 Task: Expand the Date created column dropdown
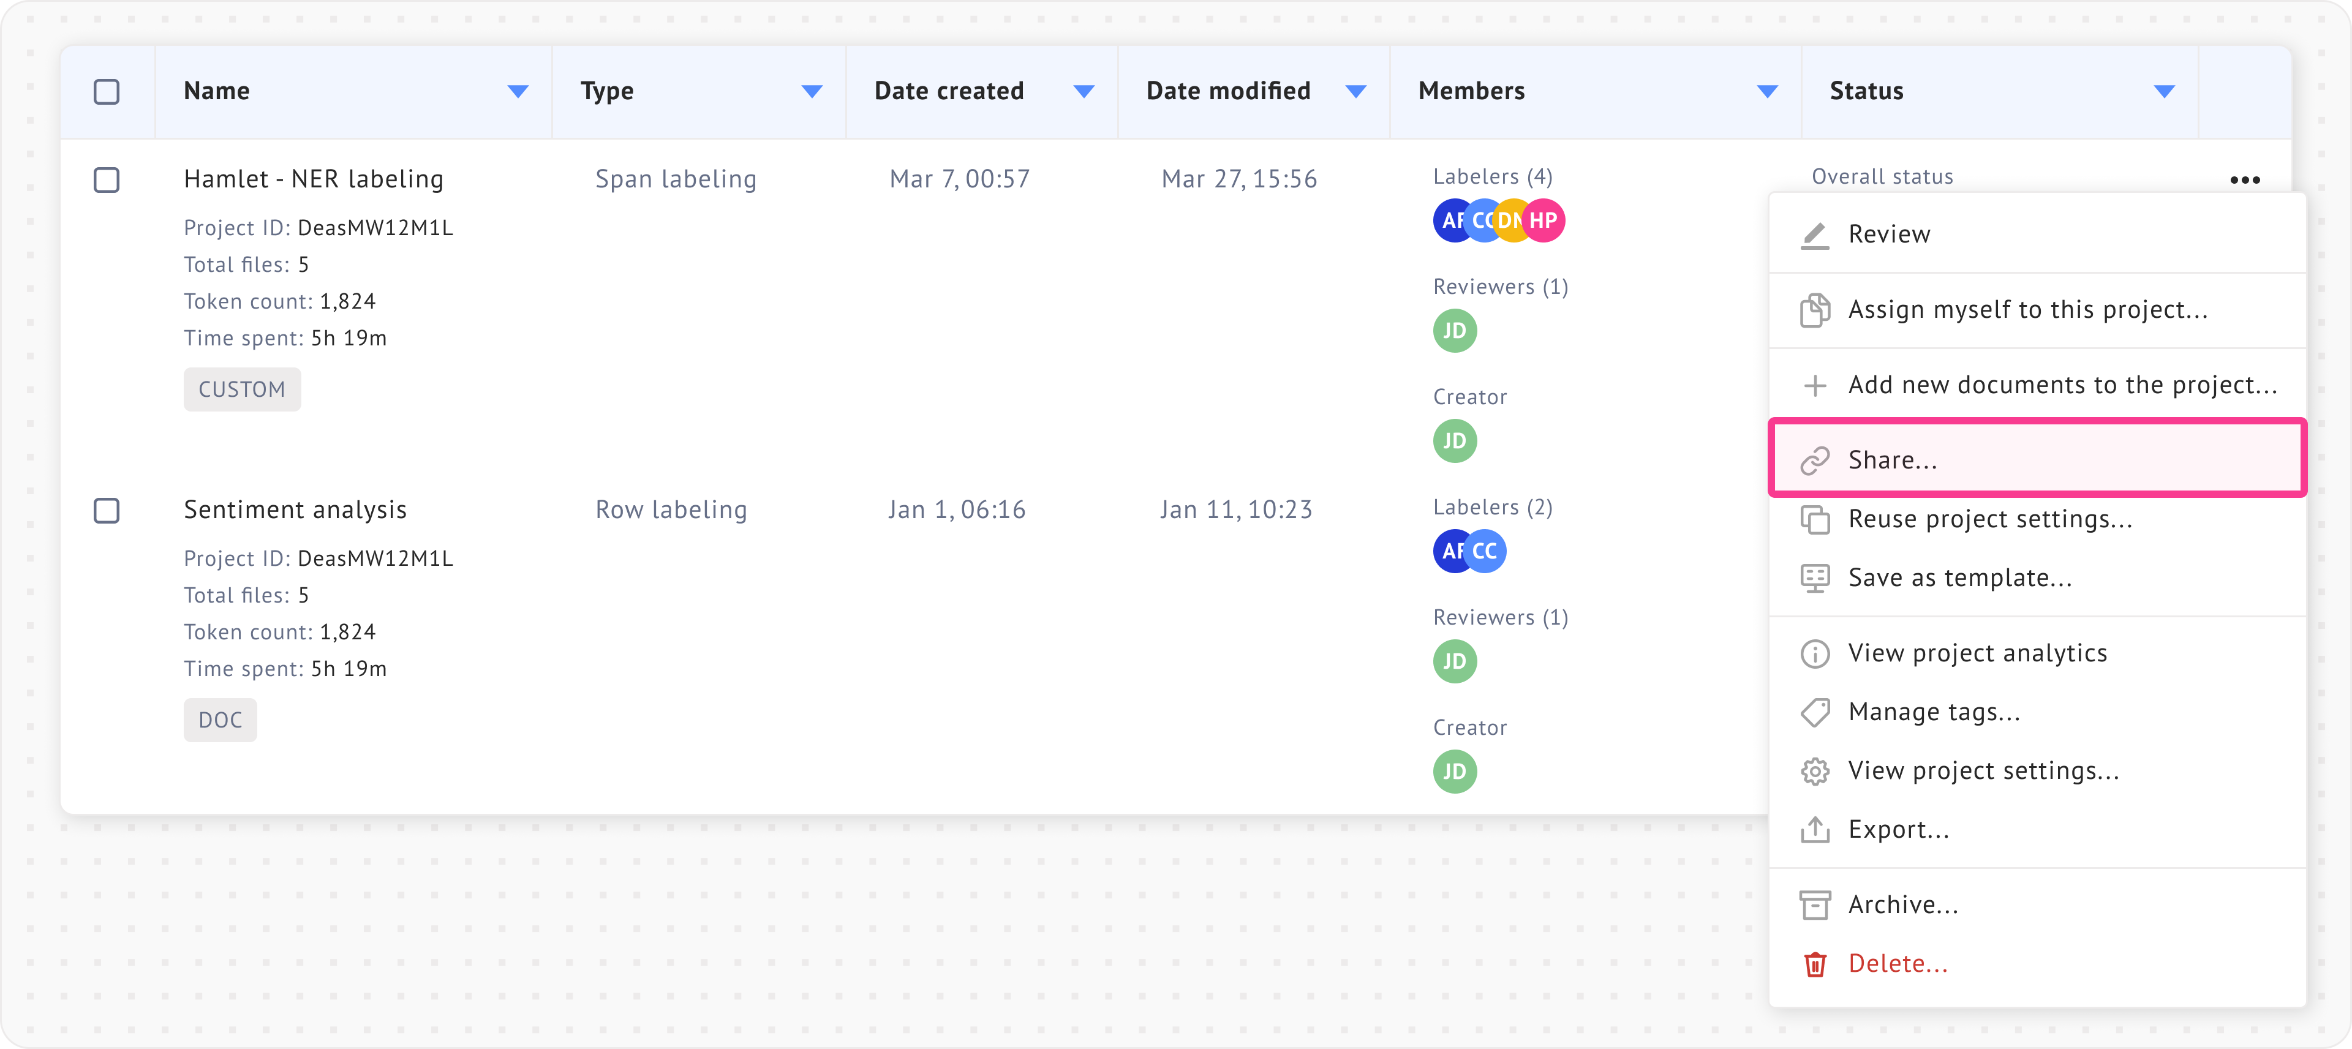pos(1084,91)
